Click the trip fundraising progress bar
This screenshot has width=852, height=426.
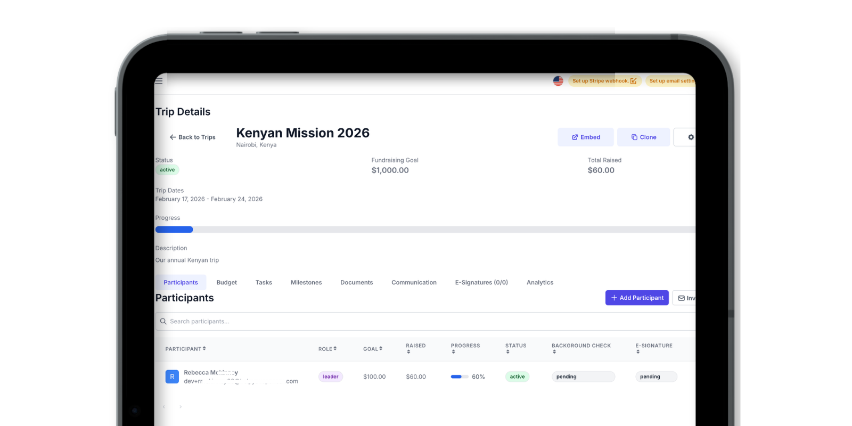click(424, 230)
